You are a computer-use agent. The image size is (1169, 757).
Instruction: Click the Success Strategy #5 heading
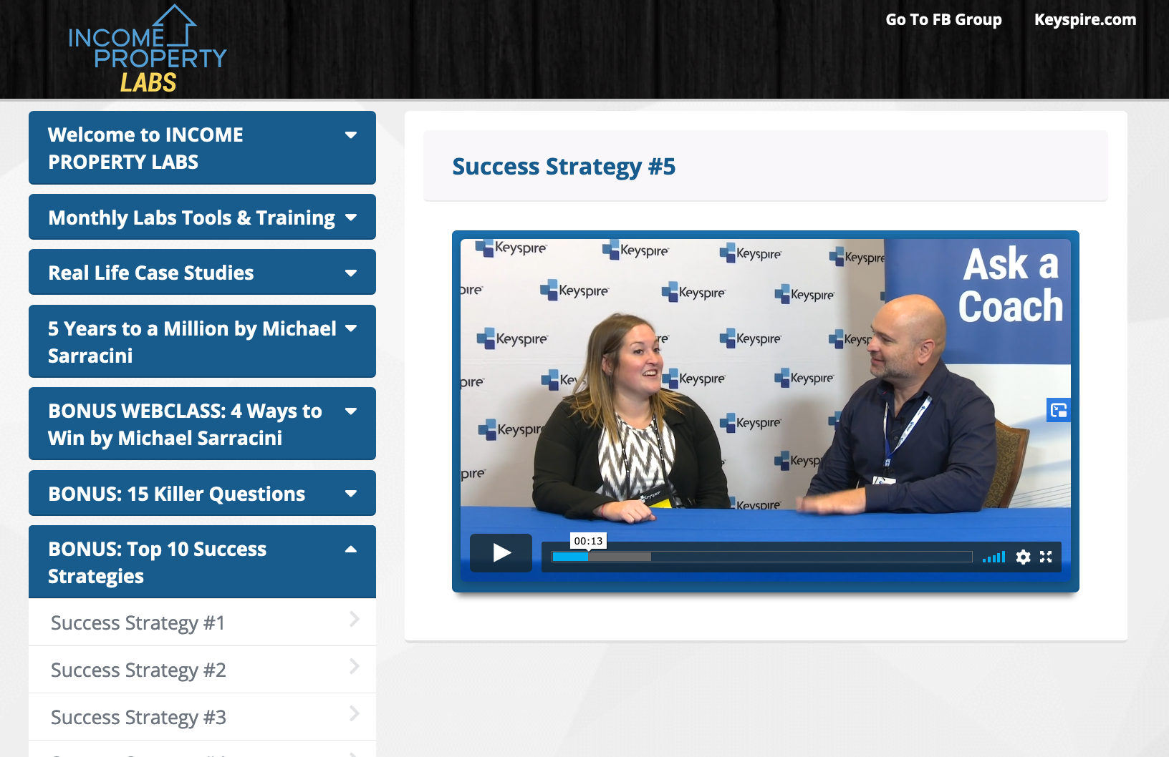tap(564, 167)
